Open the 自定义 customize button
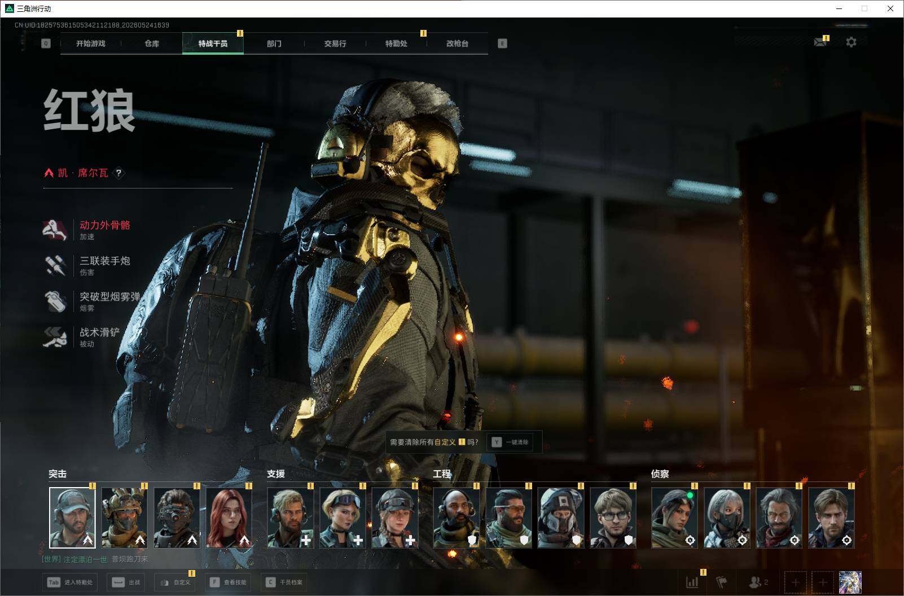This screenshot has height=596, width=904. [175, 582]
